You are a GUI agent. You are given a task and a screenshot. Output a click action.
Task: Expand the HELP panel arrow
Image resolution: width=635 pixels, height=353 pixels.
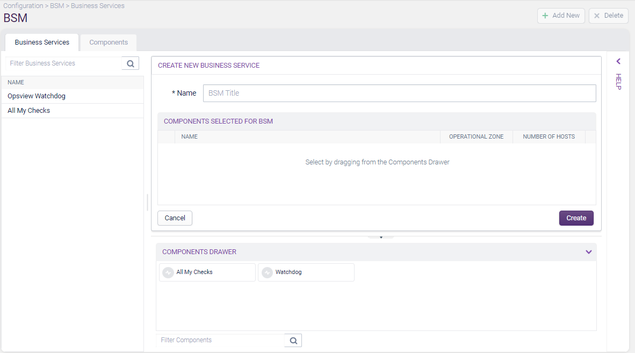(618, 62)
